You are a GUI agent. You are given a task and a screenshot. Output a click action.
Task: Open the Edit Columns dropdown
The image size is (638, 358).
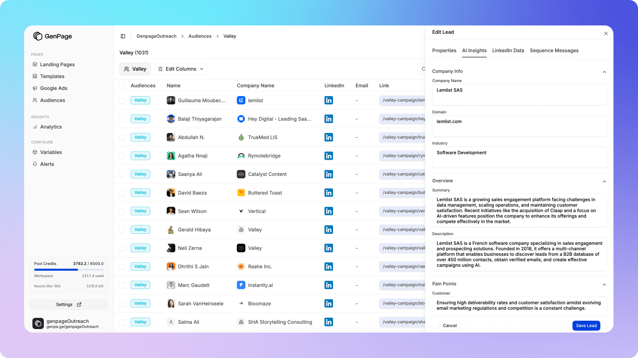pyautogui.click(x=181, y=69)
